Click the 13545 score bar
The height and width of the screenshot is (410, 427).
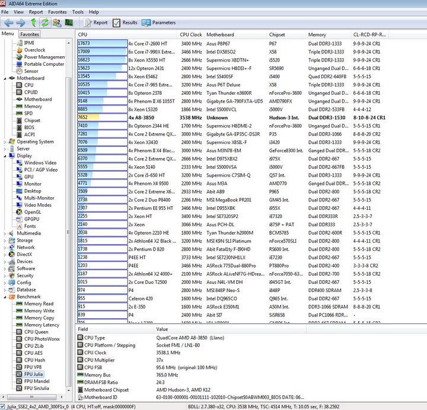[x=102, y=76]
